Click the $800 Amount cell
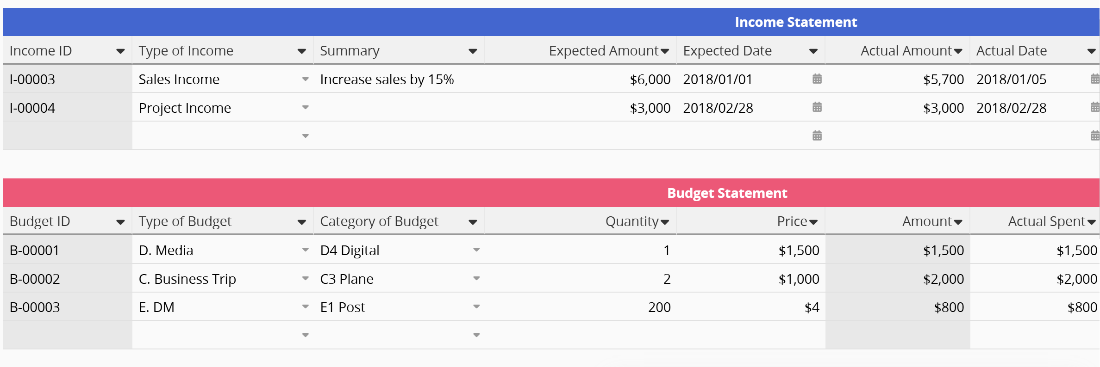 coord(898,307)
